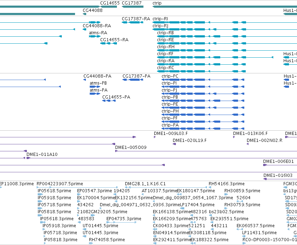Viewport: 297px width, 245px height.
Task: Select the CG17387-PA protein label
Action: (x=136, y=76)
